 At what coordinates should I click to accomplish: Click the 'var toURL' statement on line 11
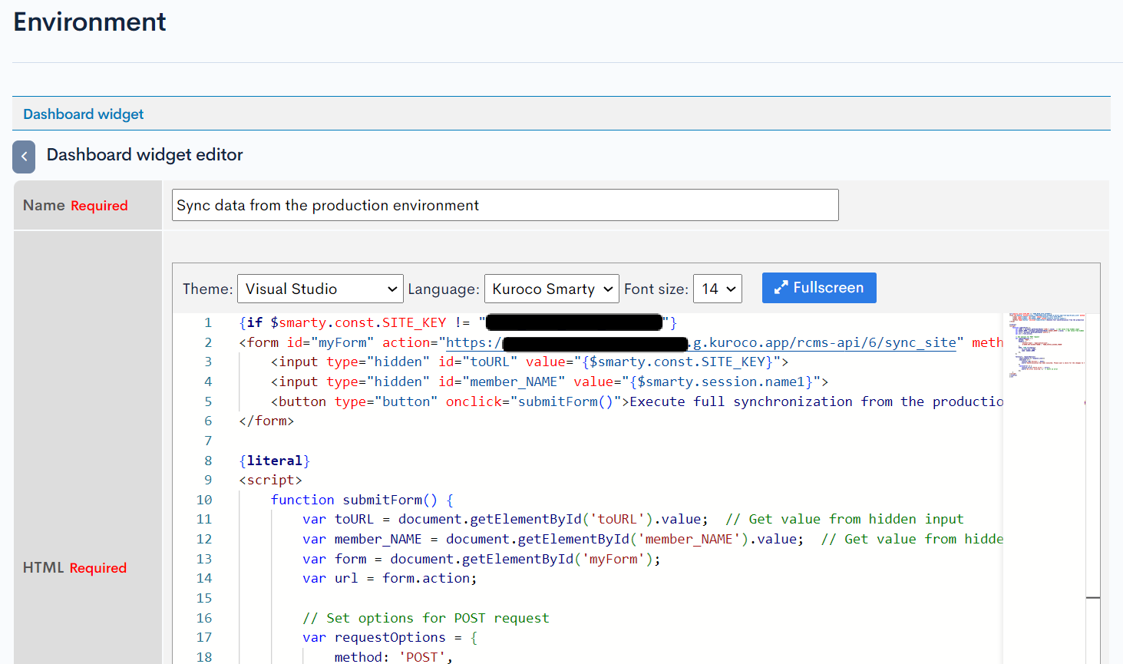(505, 519)
